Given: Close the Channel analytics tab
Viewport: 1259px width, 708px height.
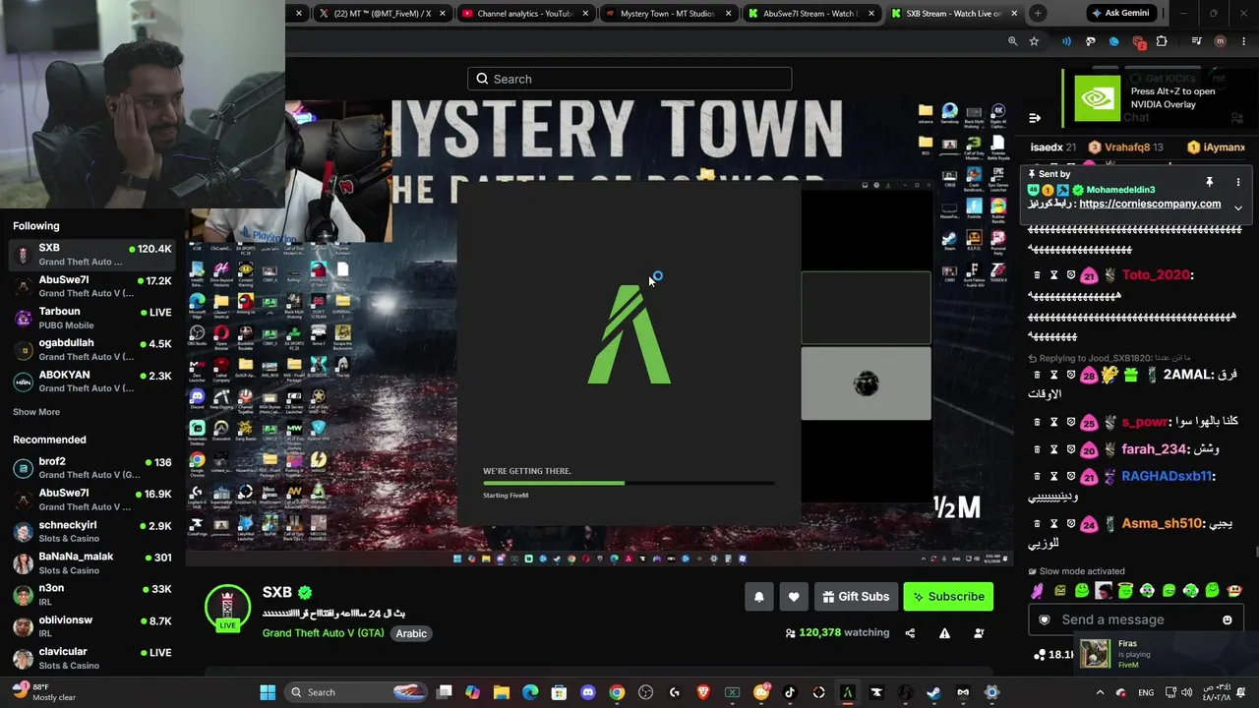Looking at the screenshot, I should 585,14.
